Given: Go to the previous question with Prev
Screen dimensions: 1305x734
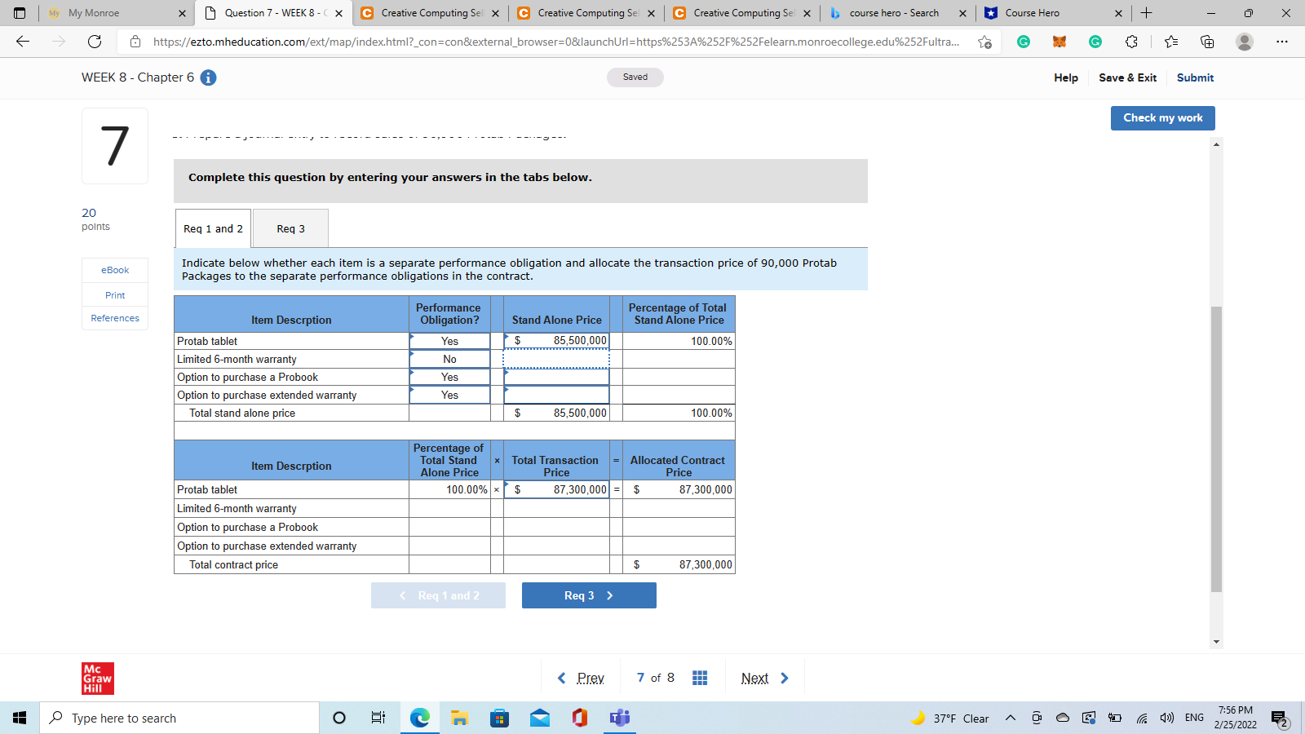Looking at the screenshot, I should click(x=581, y=678).
